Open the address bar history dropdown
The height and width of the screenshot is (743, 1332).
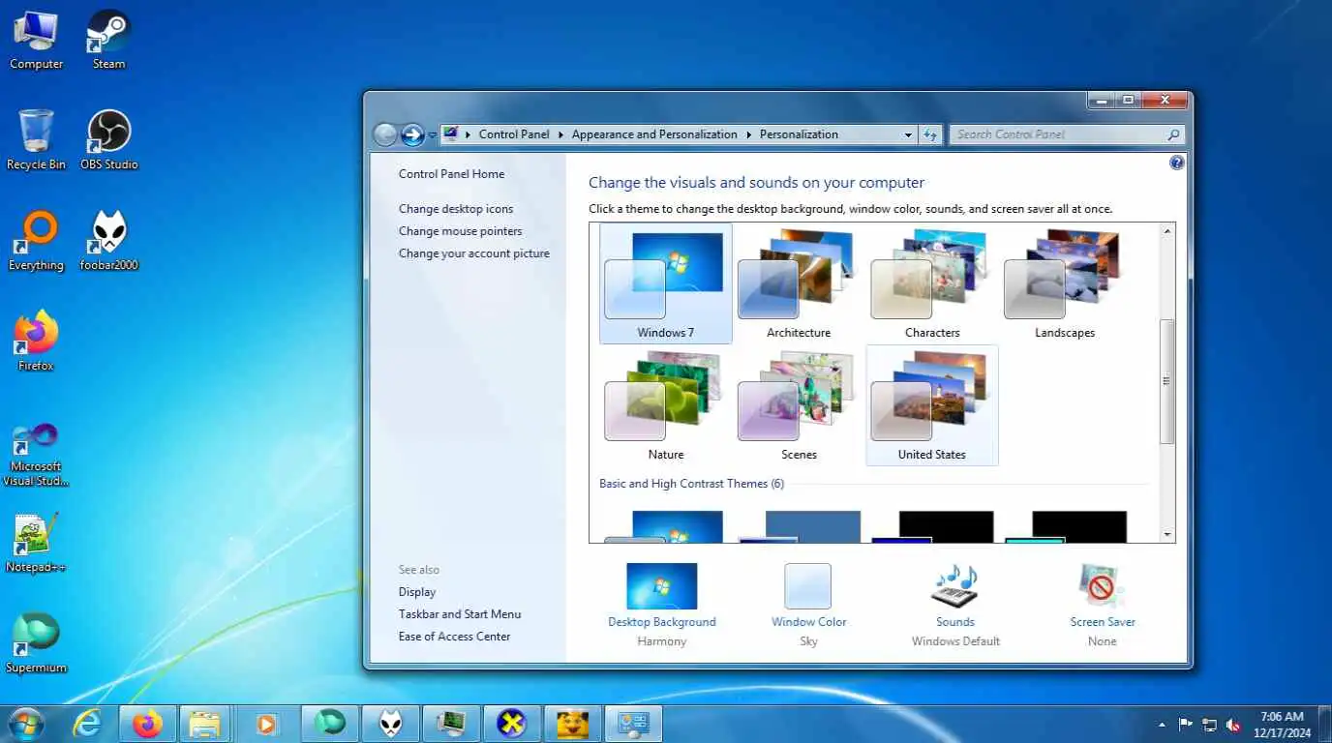point(907,135)
